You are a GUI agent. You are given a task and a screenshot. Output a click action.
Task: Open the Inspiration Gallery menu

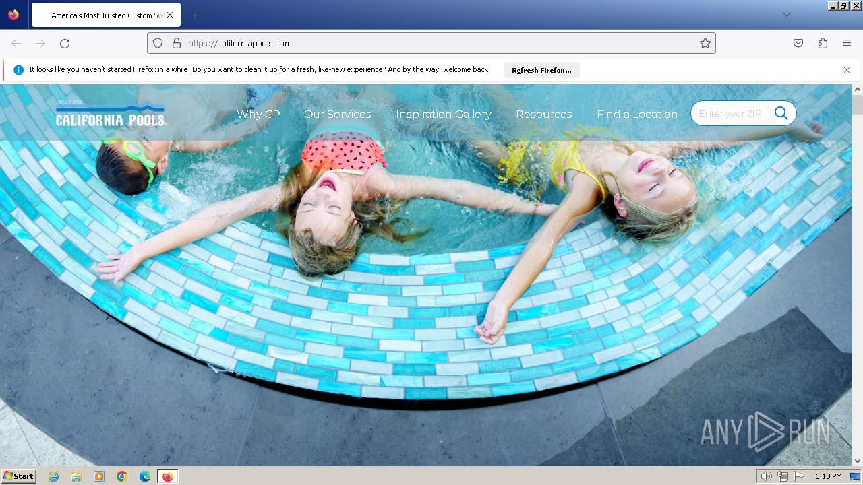click(444, 115)
